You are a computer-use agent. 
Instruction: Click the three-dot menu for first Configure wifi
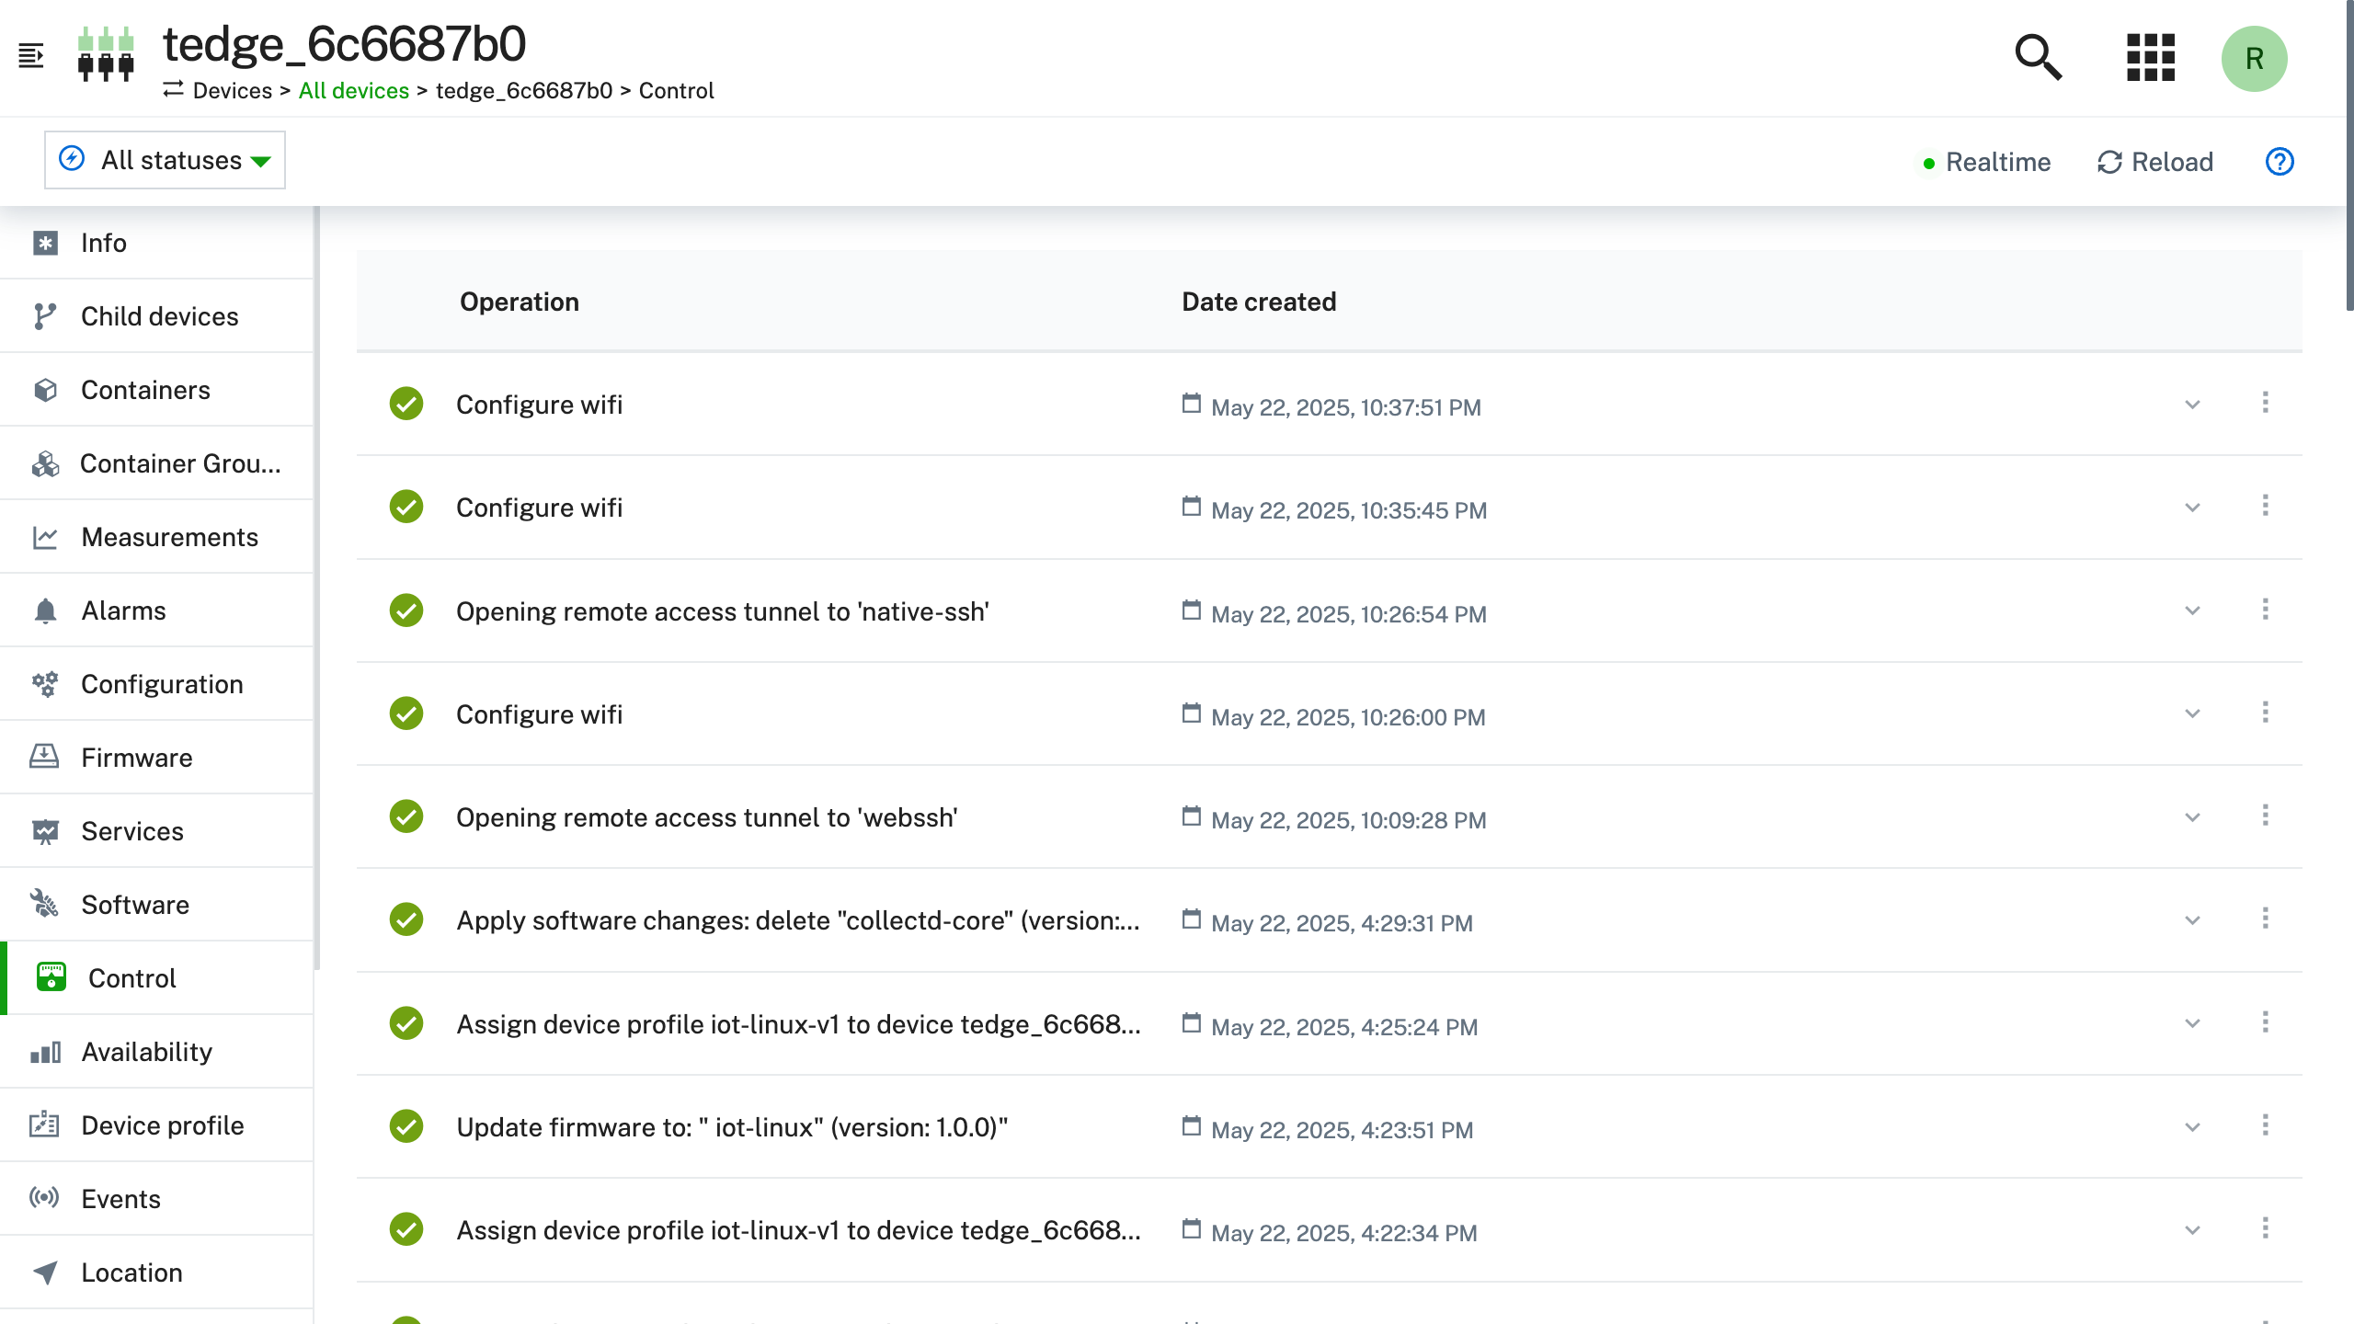tap(2265, 403)
